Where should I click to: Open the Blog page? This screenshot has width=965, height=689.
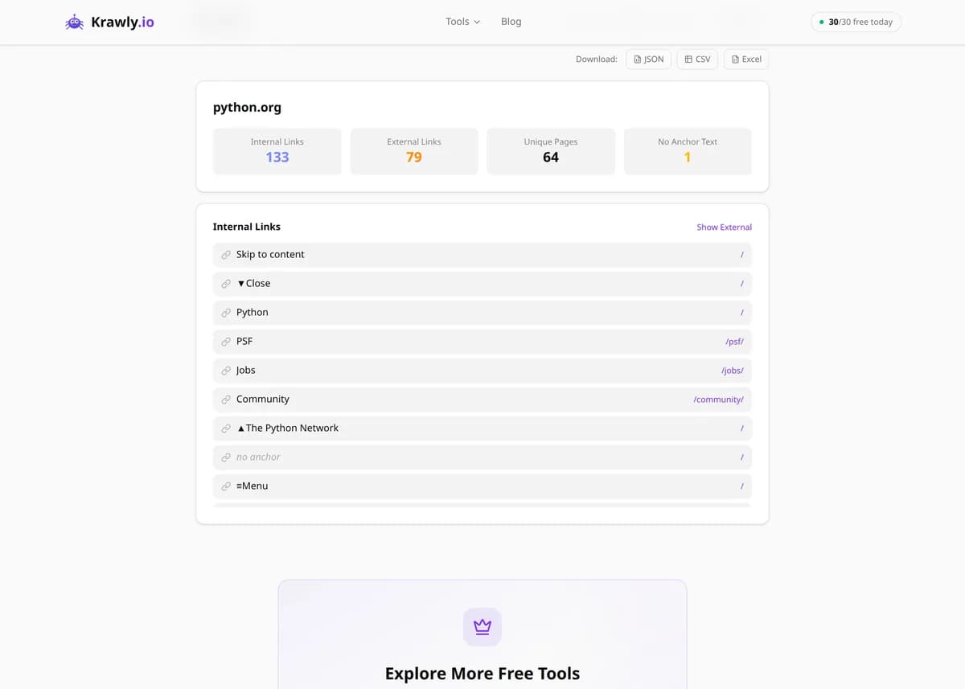pyautogui.click(x=511, y=22)
